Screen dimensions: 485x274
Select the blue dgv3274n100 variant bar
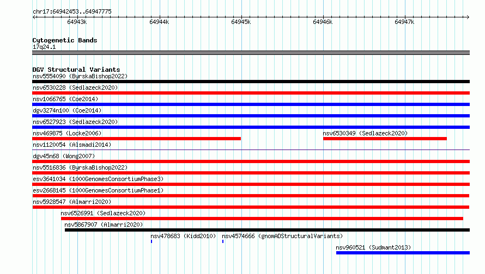(251, 116)
